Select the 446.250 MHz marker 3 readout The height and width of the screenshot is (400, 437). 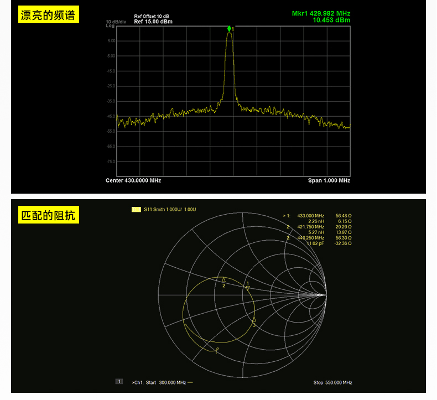(311, 238)
